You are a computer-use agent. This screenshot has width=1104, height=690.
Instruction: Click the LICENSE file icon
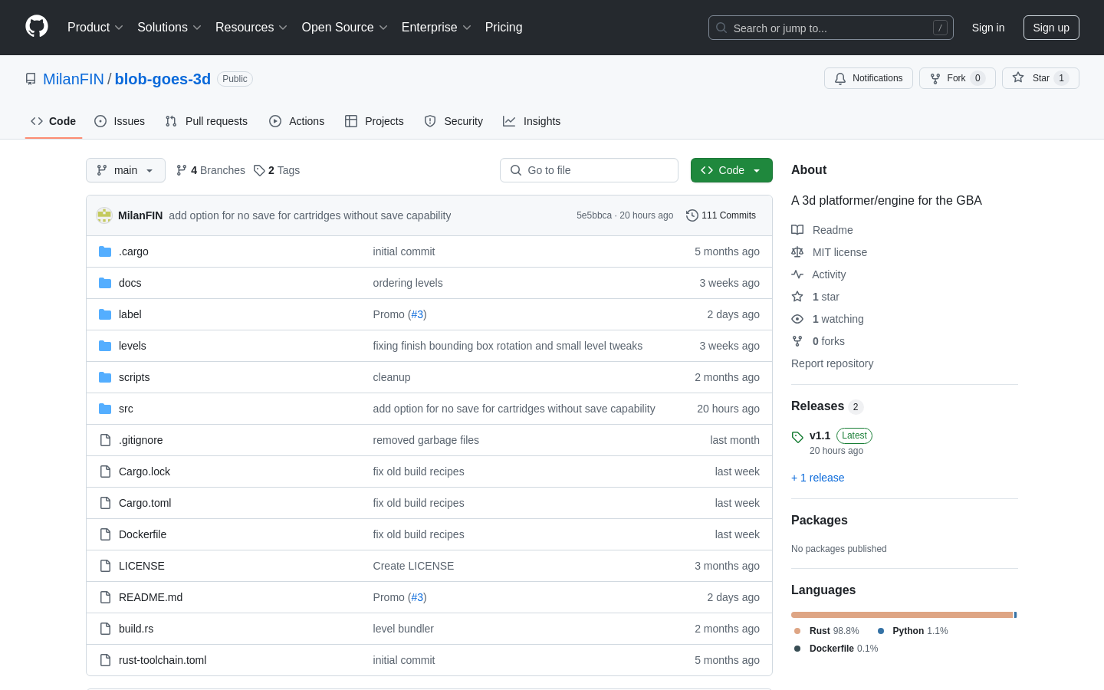105,566
